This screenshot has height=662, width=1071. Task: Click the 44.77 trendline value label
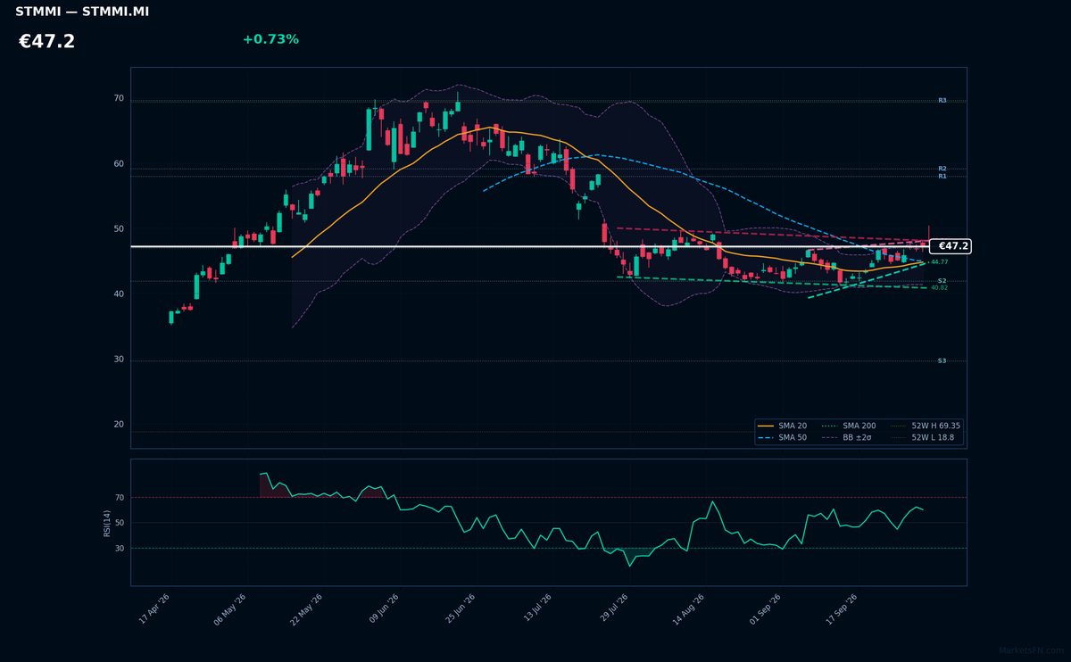(x=939, y=262)
